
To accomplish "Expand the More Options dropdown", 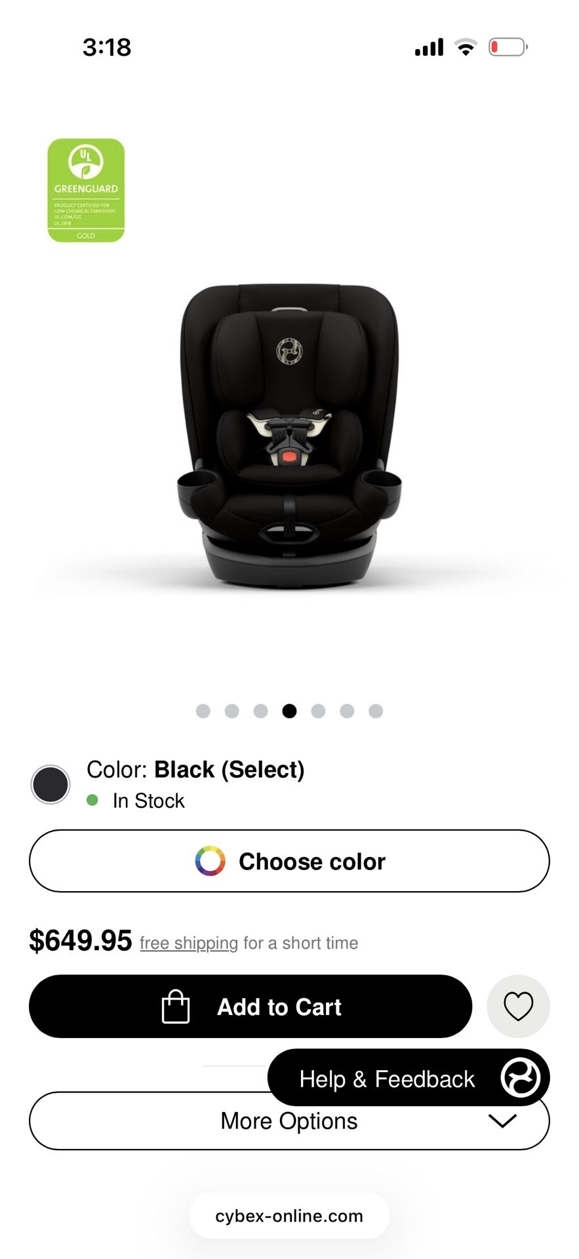I will coord(289,1121).
